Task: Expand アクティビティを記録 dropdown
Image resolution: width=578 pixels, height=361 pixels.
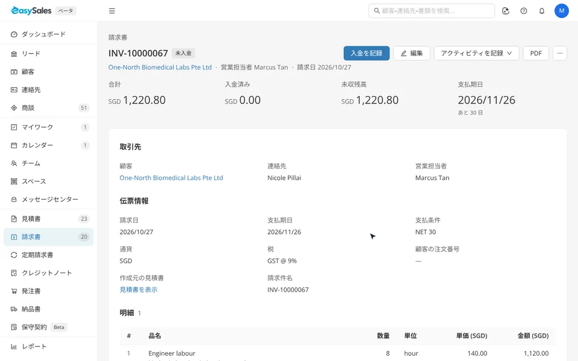Action: [476, 53]
